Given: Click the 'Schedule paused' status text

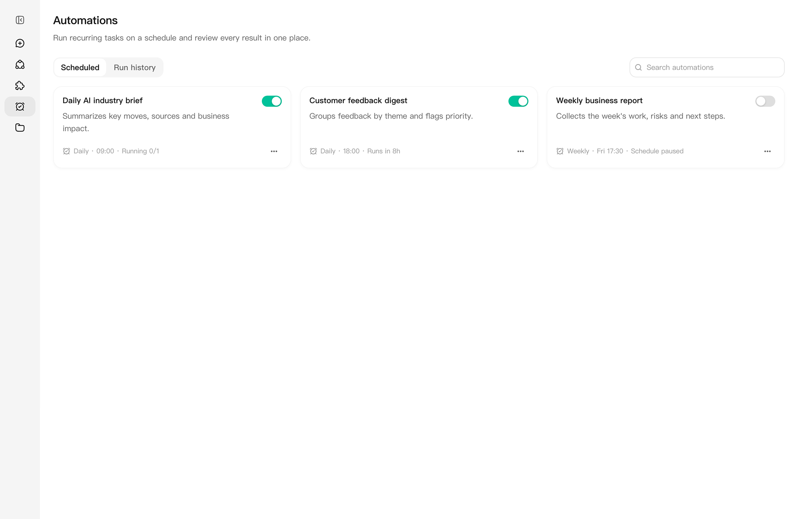Looking at the screenshot, I should pyautogui.click(x=657, y=151).
